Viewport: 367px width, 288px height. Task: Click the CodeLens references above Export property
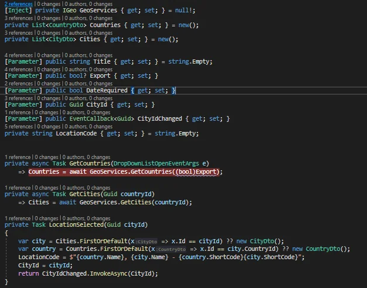(18, 69)
